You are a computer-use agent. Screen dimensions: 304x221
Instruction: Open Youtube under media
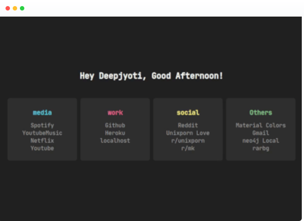click(x=42, y=148)
